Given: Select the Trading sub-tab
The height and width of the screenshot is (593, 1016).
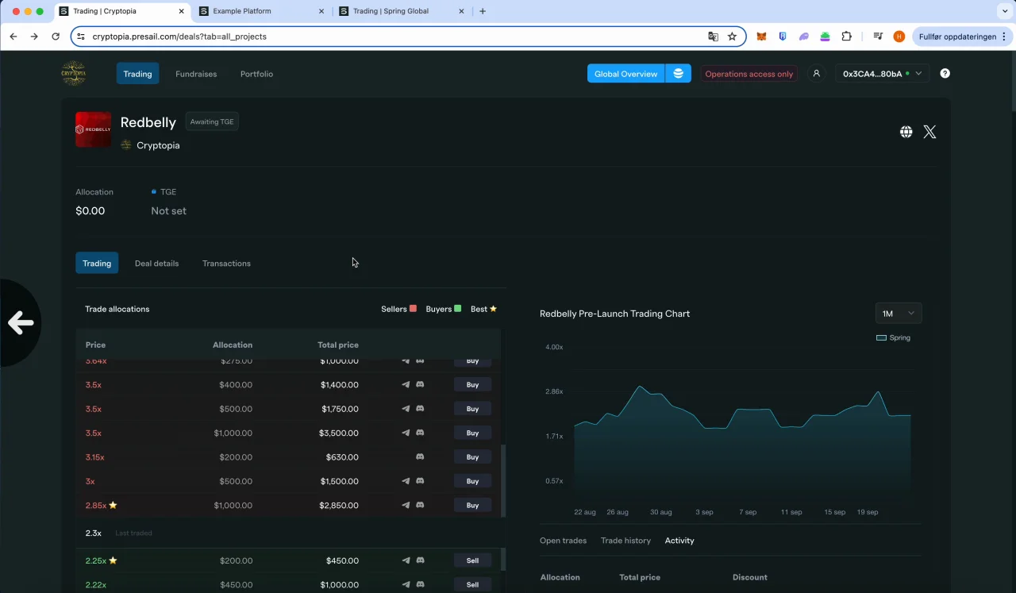Looking at the screenshot, I should pyautogui.click(x=97, y=263).
